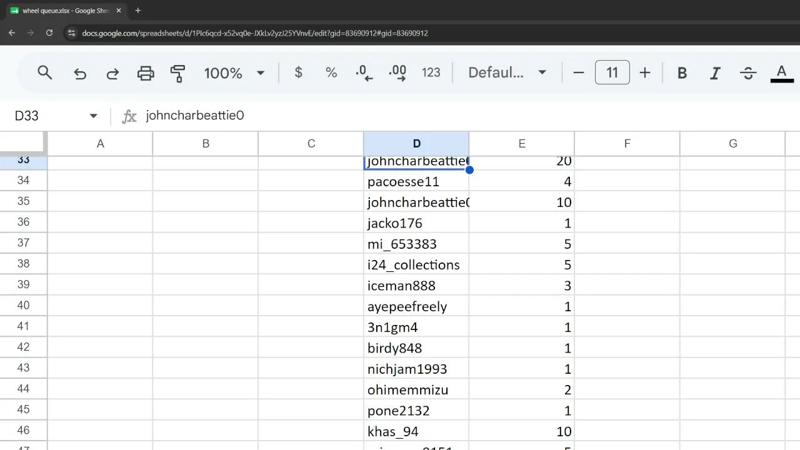Click value 3 next to iceman888
The width and height of the screenshot is (800, 450).
(x=522, y=286)
